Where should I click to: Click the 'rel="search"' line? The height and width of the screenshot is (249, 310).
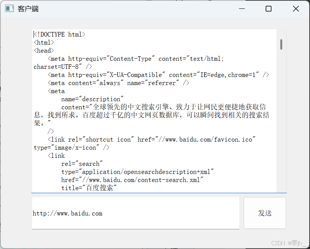click(x=82, y=164)
